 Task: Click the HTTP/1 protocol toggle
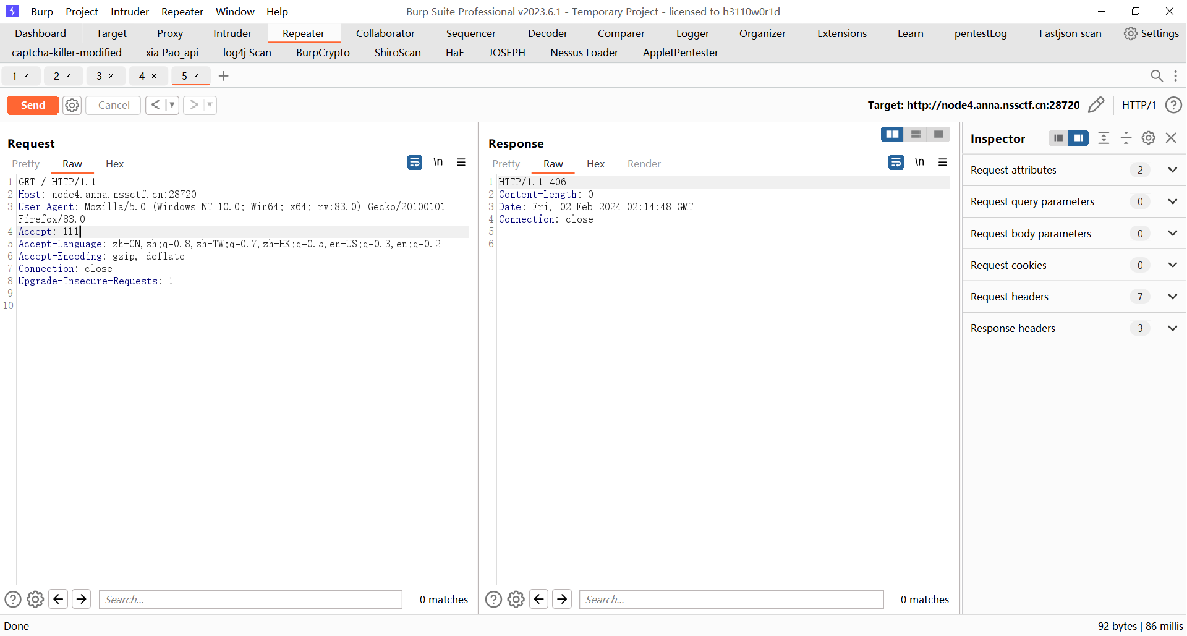click(x=1139, y=105)
